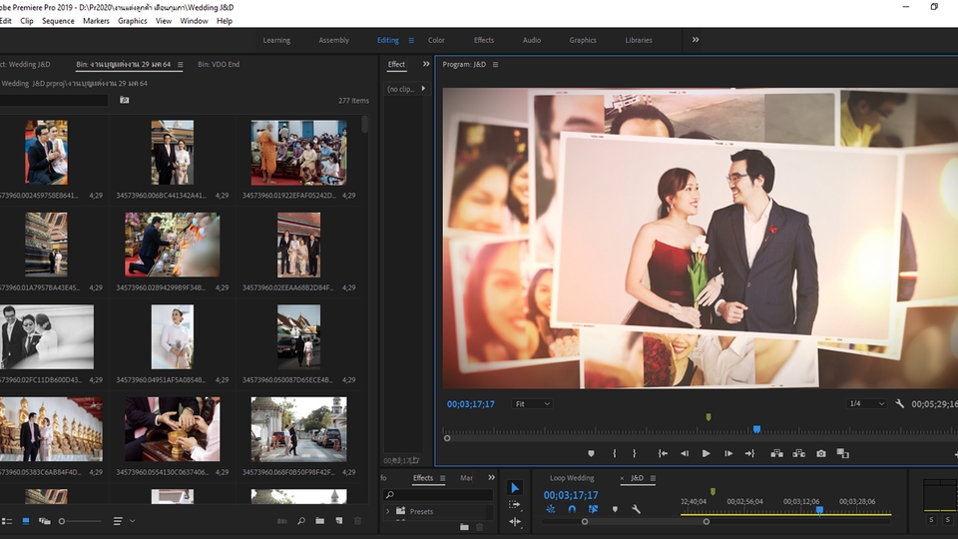The image size is (958, 539).
Task: Select the Selection tool arrow
Action: (515, 488)
